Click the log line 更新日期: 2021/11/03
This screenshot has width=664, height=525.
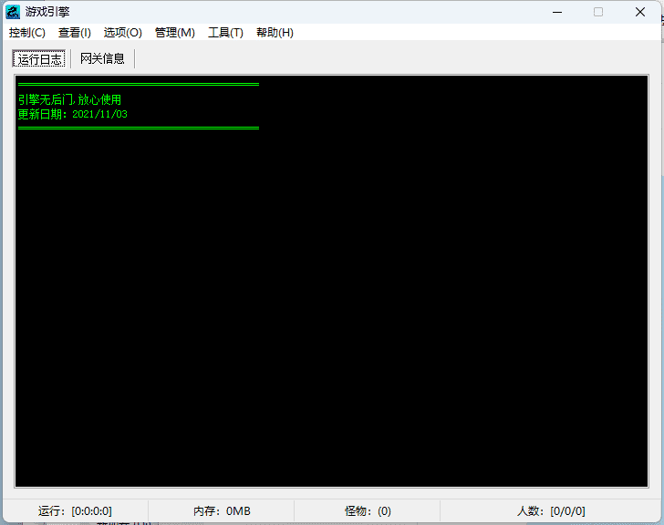click(72, 114)
